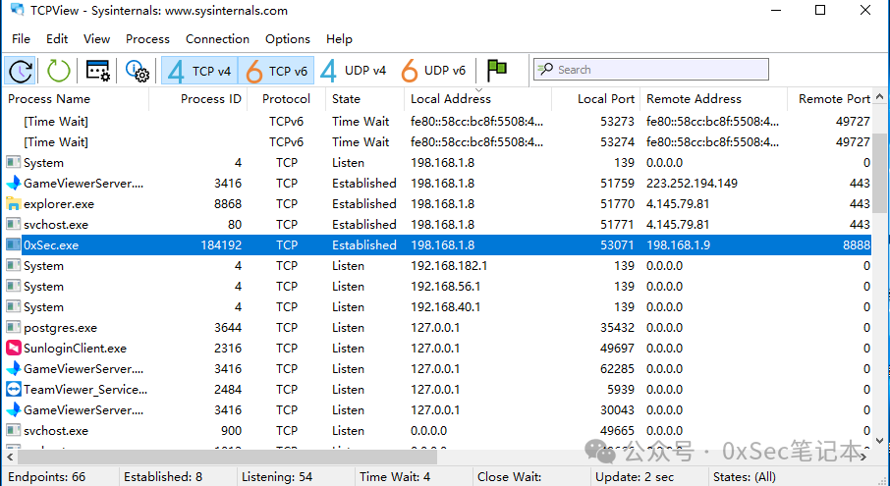
Task: Click process ID 184192 cell
Action: 221,245
